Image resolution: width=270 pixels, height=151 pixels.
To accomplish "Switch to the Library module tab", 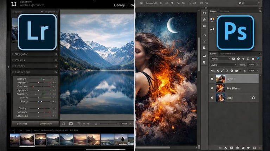I will pyautogui.click(x=119, y=5).
